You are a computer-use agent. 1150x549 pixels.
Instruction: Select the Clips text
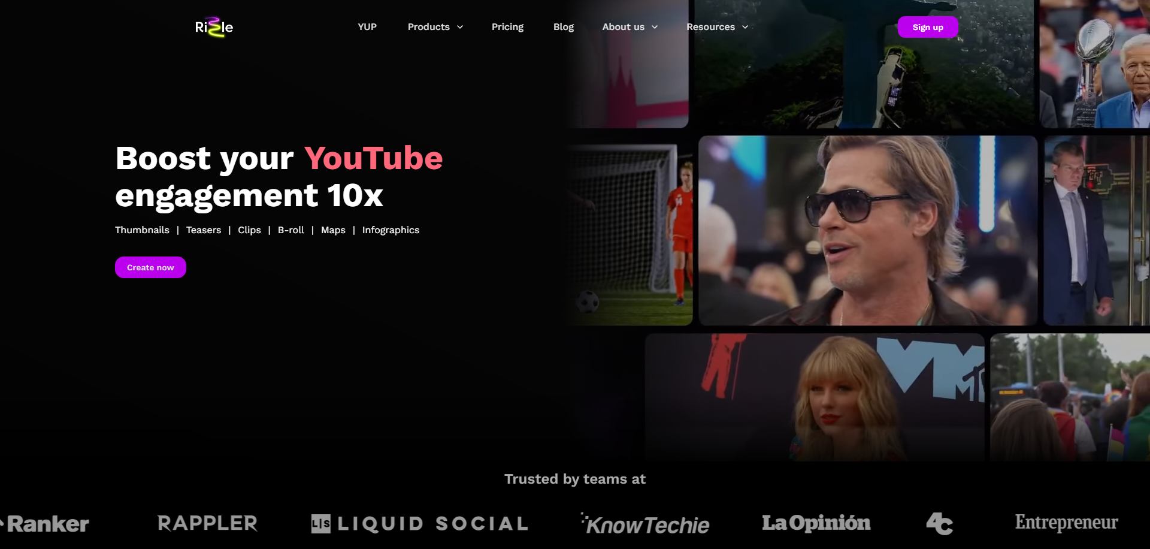249,230
